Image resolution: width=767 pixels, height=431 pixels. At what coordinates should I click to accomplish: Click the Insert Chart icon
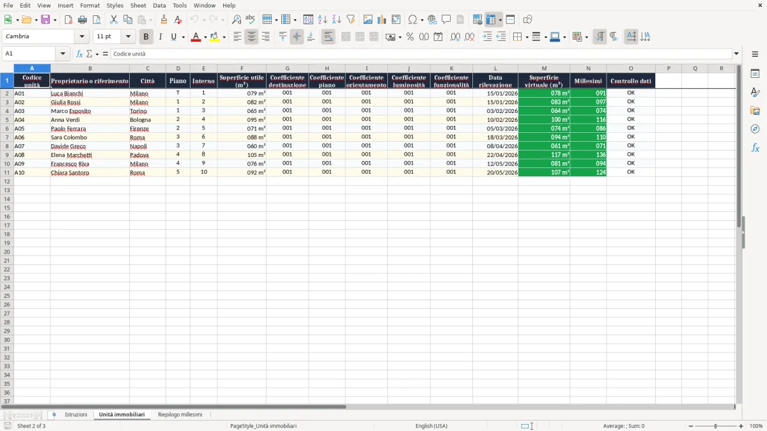pyautogui.click(x=382, y=20)
